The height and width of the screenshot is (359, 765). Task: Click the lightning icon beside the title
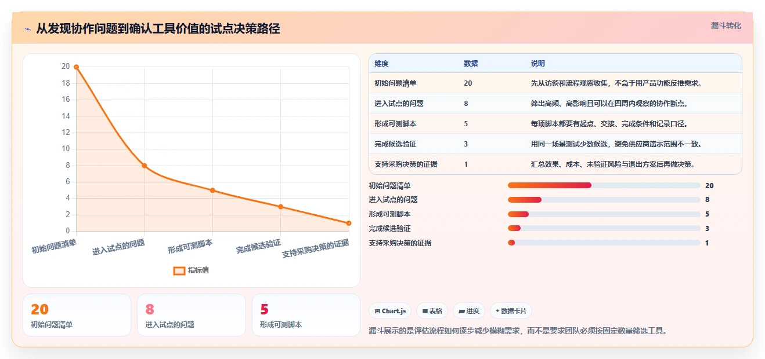click(28, 29)
